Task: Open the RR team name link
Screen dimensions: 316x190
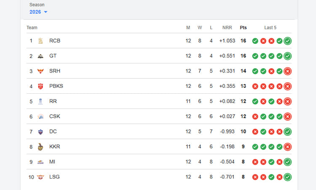Action: click(53, 101)
